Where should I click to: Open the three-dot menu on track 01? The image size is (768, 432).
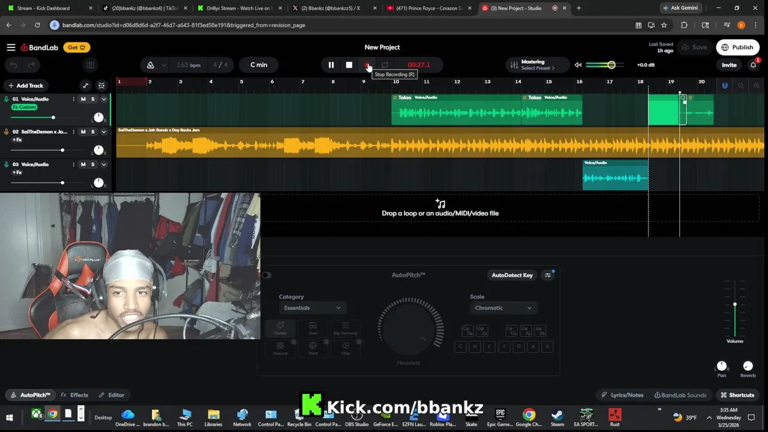coord(74,99)
